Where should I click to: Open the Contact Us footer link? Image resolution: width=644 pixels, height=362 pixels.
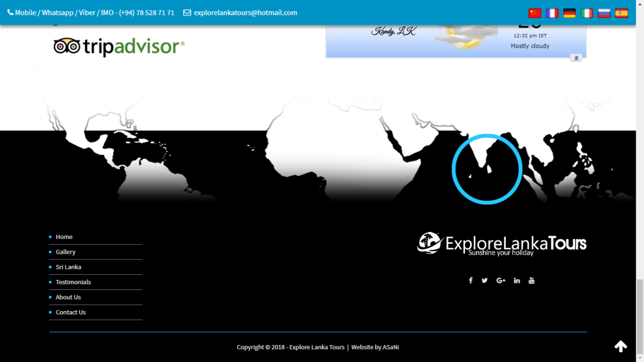click(71, 312)
